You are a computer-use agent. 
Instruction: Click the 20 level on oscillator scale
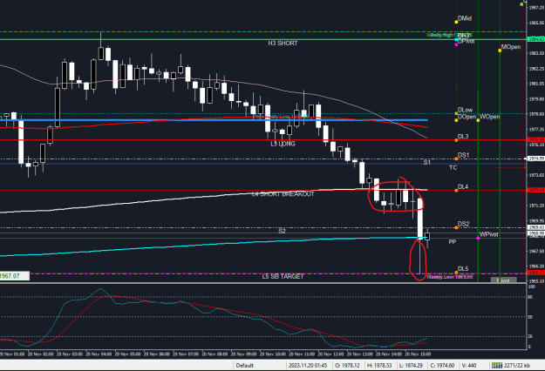click(530, 336)
